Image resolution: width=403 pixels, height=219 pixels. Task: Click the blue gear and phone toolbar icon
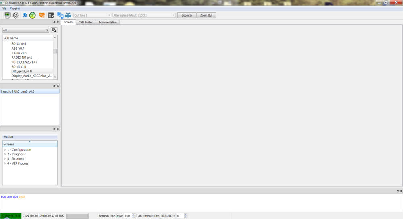pyautogui.click(x=60, y=15)
